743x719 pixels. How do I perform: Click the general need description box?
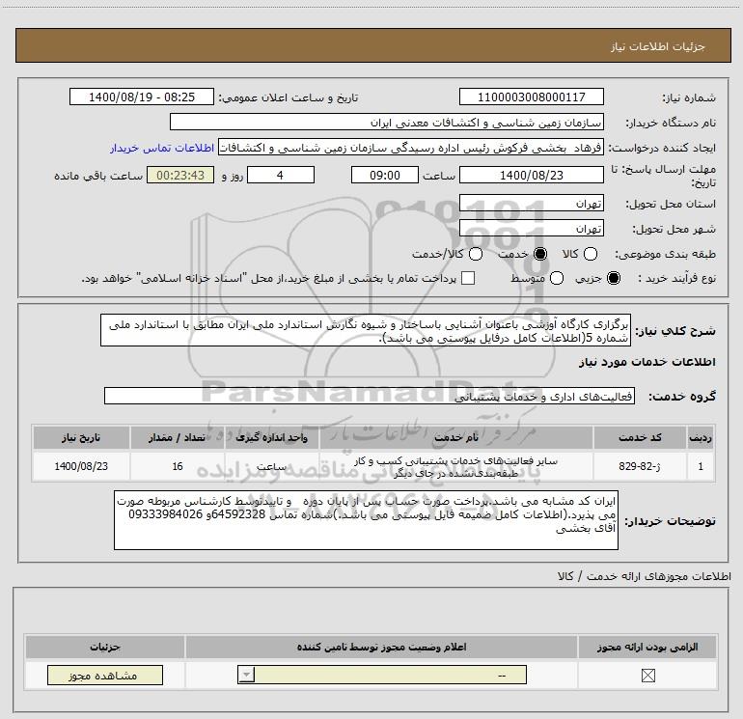tap(366, 330)
